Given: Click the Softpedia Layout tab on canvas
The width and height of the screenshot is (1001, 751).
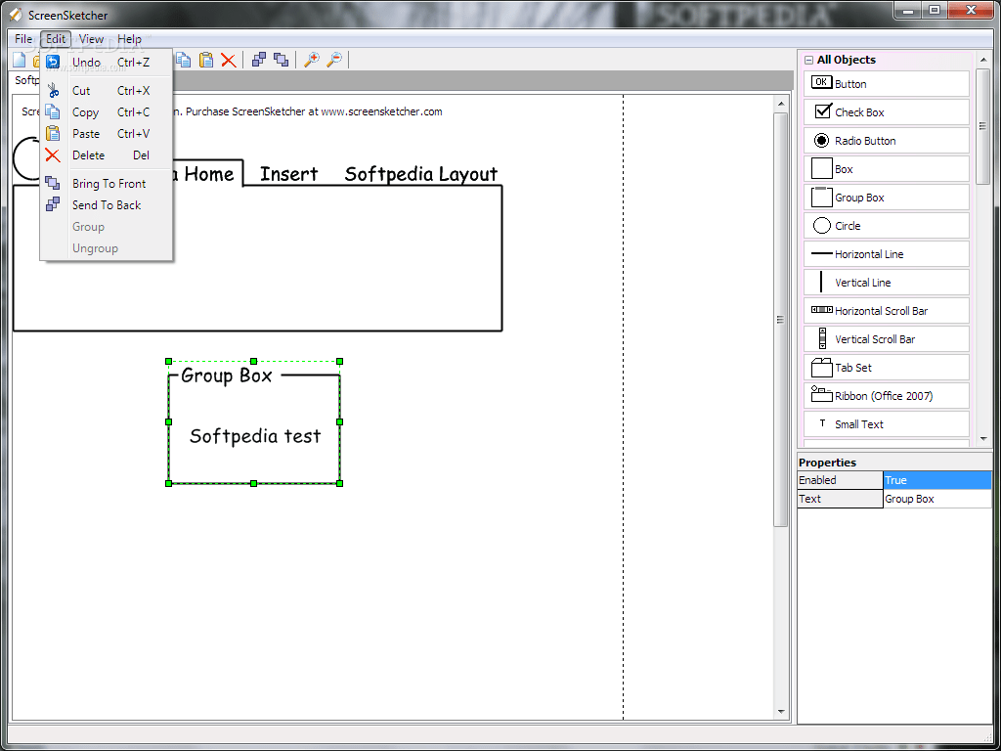Looking at the screenshot, I should click(x=420, y=174).
